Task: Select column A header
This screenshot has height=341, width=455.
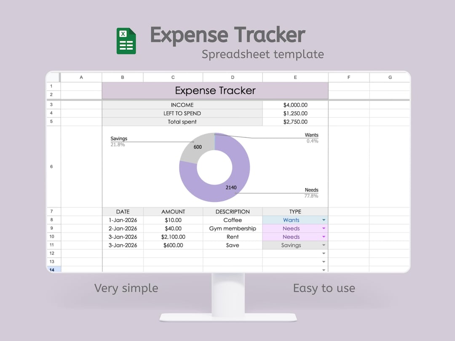Action: pyautogui.click(x=81, y=77)
